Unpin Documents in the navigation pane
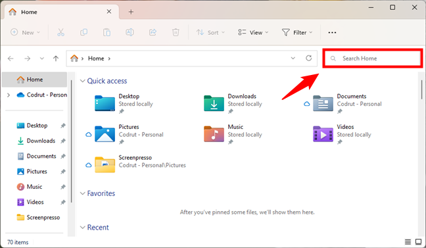The height and width of the screenshot is (248, 426). click(62, 156)
